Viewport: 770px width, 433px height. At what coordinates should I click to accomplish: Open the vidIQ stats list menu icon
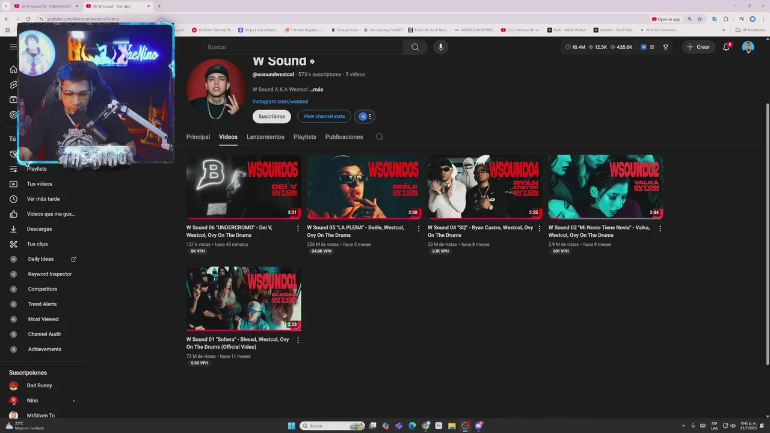652,47
